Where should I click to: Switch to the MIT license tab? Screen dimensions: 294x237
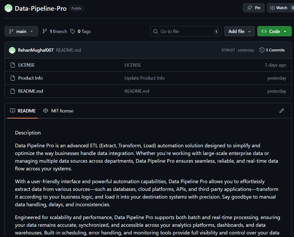click(58, 111)
